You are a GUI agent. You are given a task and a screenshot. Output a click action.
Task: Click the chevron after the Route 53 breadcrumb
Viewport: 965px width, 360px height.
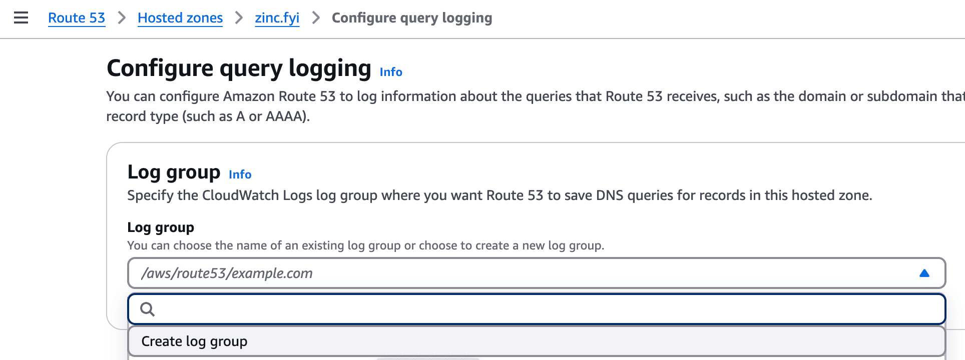tap(121, 17)
